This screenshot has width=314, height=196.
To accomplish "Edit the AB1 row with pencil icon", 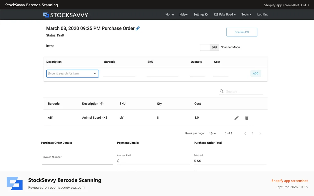I will pos(237,118).
